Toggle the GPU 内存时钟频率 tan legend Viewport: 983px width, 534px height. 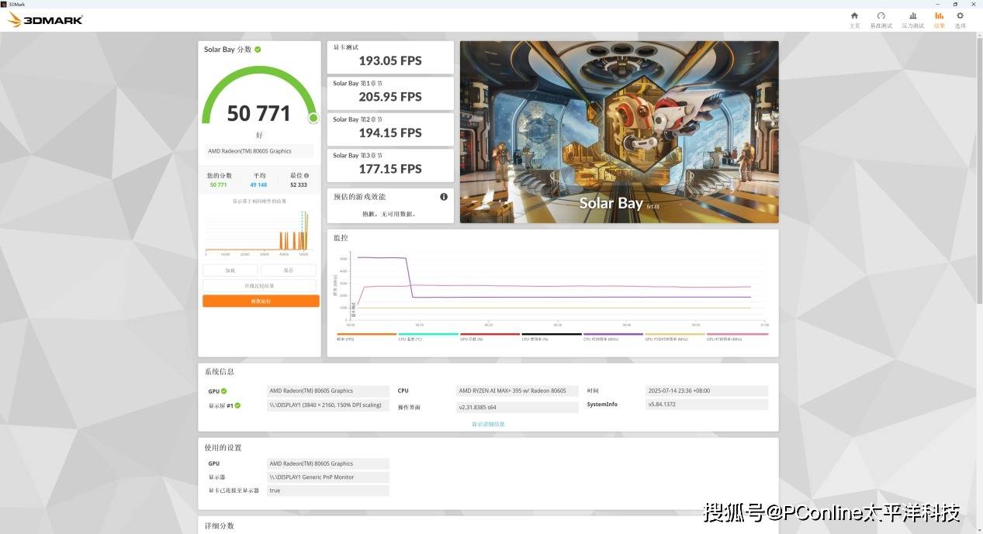pyautogui.click(x=675, y=337)
